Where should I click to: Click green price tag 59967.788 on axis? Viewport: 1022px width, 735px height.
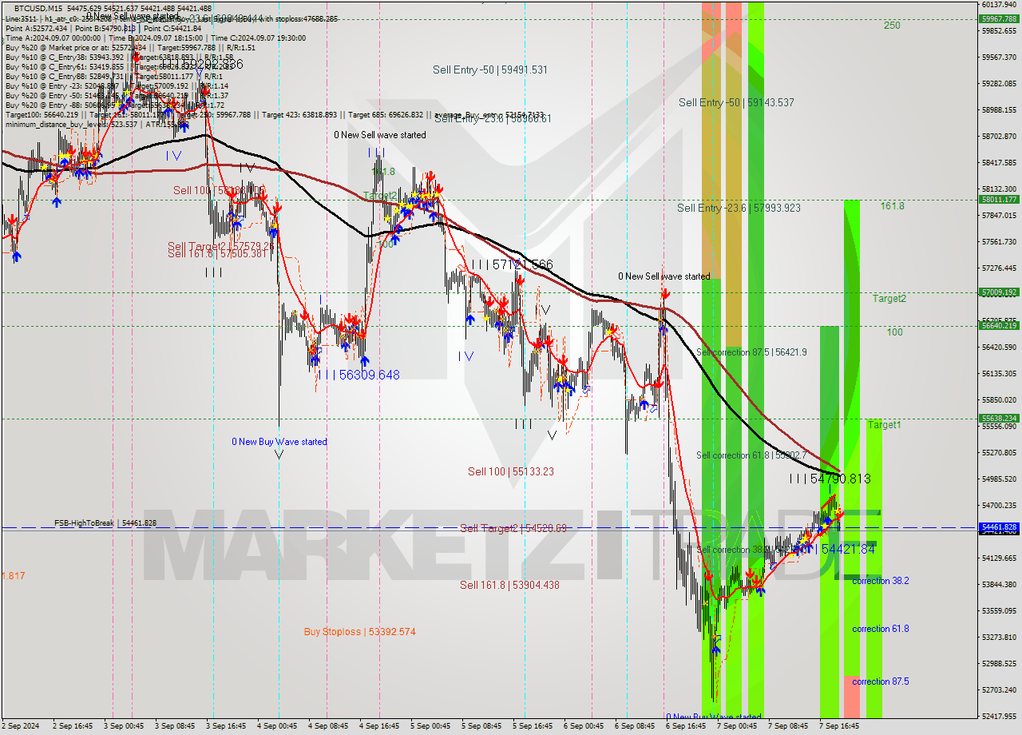pyautogui.click(x=999, y=18)
